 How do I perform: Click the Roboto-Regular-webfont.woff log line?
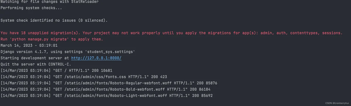tap(109, 83)
